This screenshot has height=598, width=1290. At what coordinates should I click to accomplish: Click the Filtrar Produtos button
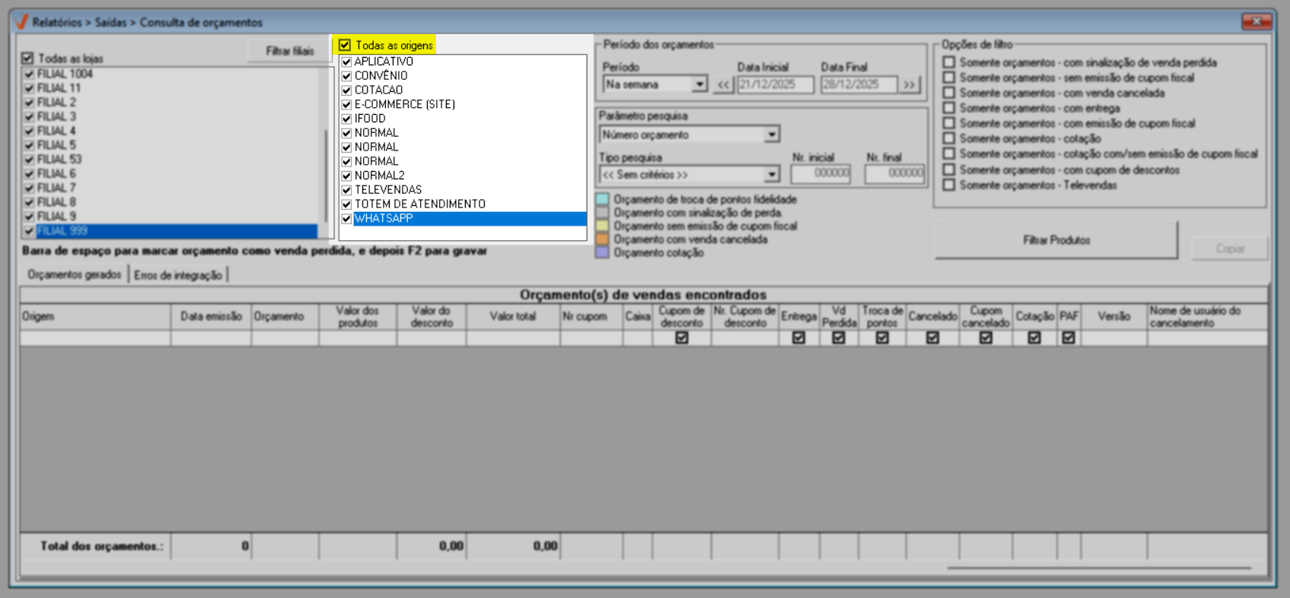(1056, 240)
